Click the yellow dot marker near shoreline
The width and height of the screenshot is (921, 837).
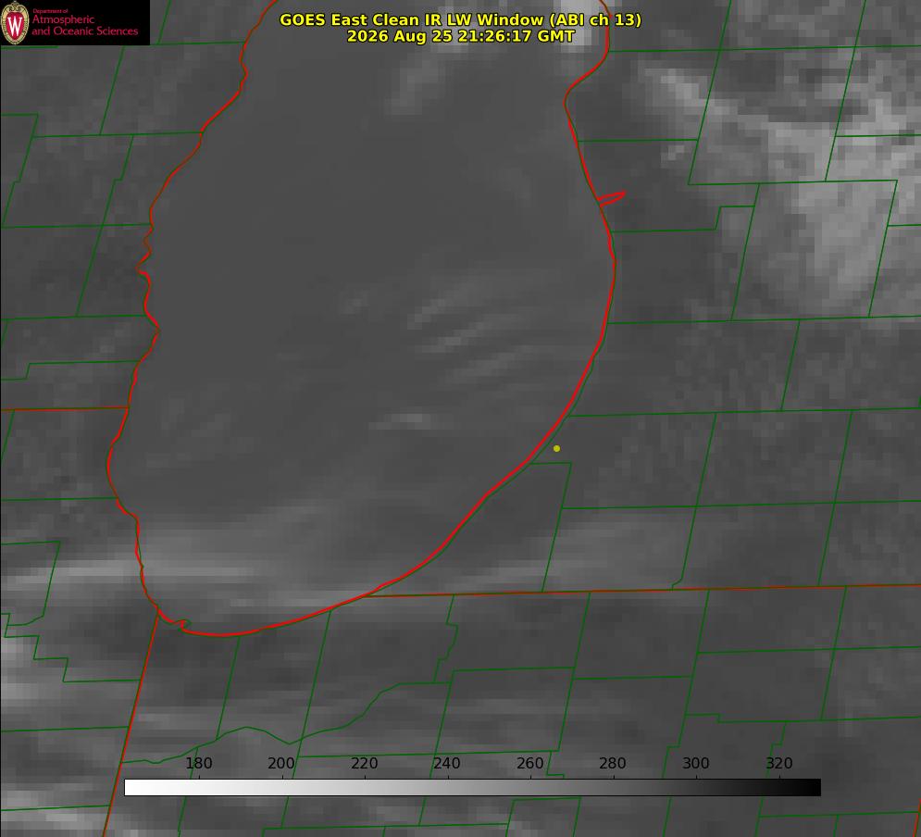coord(556,448)
